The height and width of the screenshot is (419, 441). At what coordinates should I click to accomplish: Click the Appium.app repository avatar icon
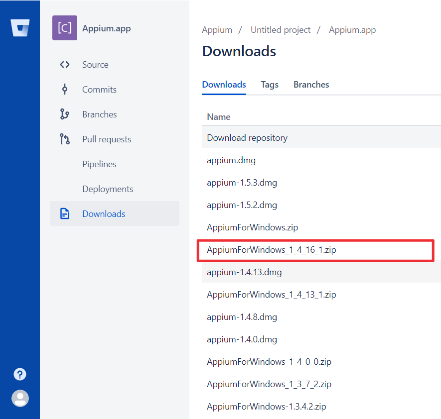(x=65, y=28)
